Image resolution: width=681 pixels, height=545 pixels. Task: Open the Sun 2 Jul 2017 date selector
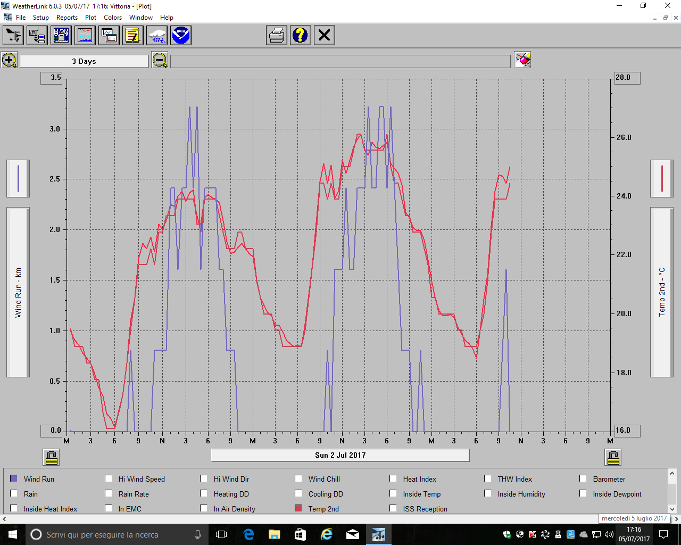pyautogui.click(x=340, y=455)
